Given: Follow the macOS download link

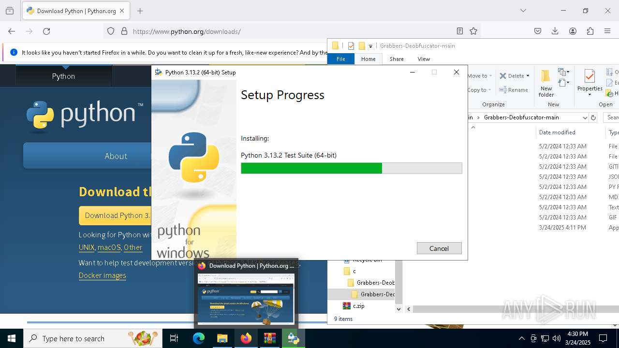Looking at the screenshot, I should click(109, 247).
